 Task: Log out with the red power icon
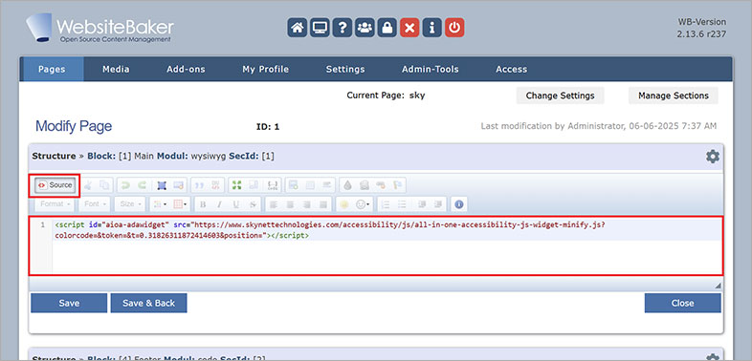point(454,28)
